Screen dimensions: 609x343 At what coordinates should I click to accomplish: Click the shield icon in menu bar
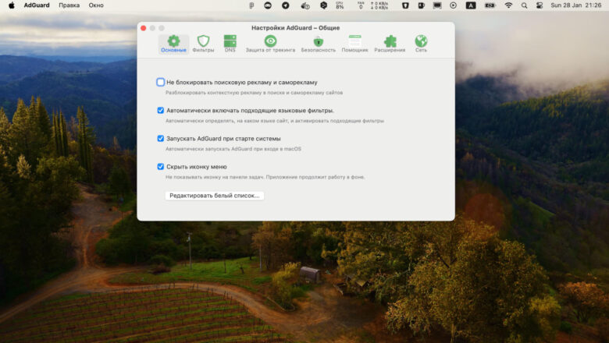tap(405, 5)
